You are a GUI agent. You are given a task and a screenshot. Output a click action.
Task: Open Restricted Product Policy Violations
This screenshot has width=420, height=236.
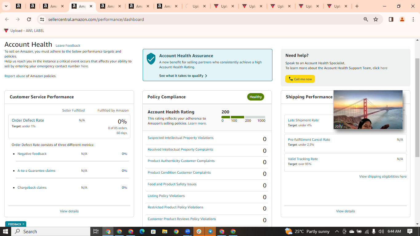[x=175, y=207]
